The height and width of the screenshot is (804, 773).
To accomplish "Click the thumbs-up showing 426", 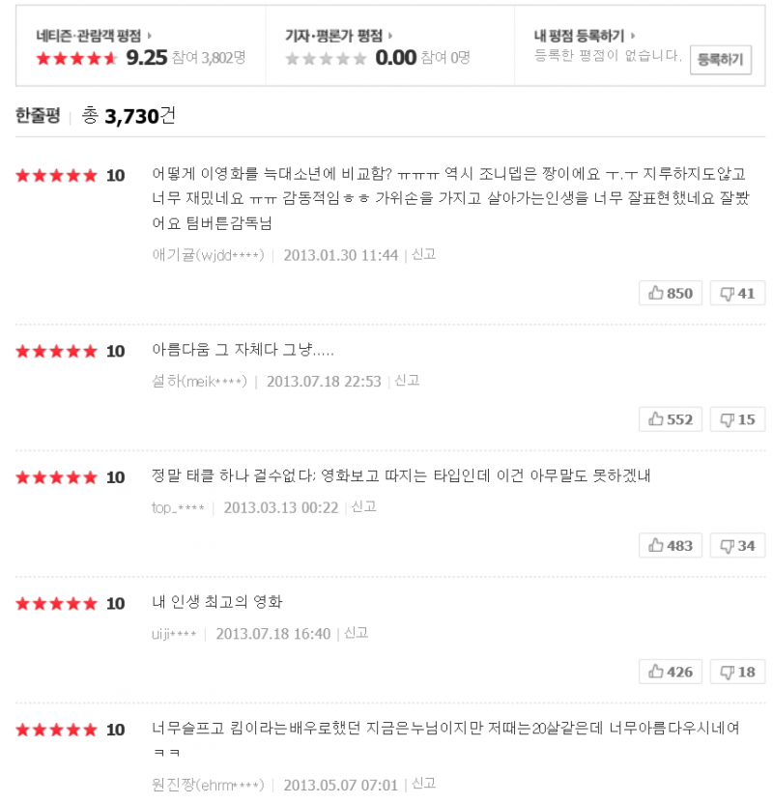I will pos(672,672).
